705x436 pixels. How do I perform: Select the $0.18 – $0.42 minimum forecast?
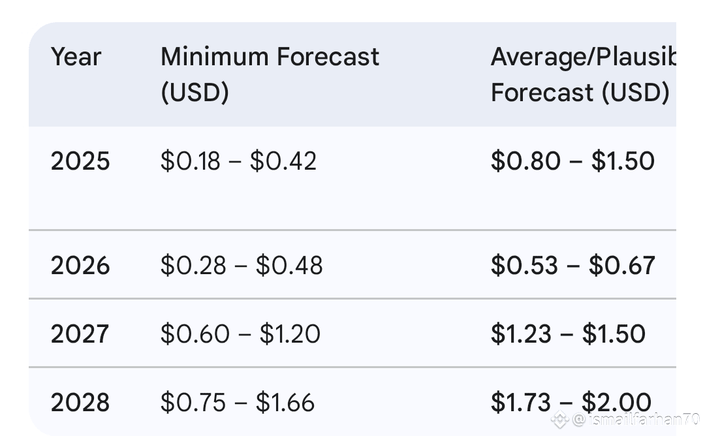click(238, 161)
